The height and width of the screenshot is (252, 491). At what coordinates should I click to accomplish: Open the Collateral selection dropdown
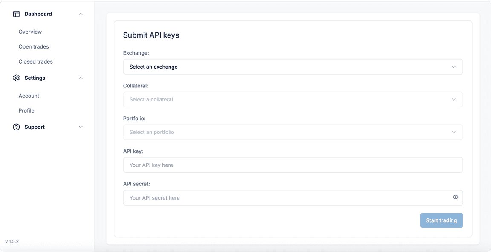[293, 99]
